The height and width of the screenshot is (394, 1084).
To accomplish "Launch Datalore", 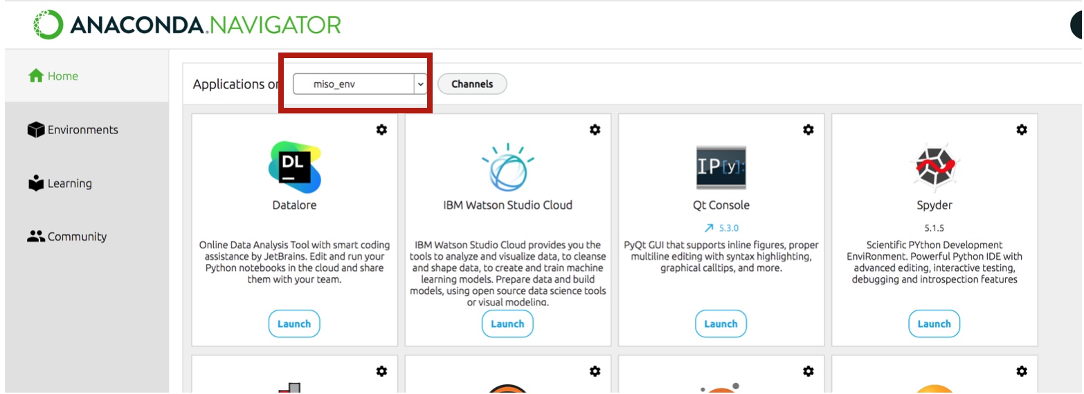I will pos(294,323).
